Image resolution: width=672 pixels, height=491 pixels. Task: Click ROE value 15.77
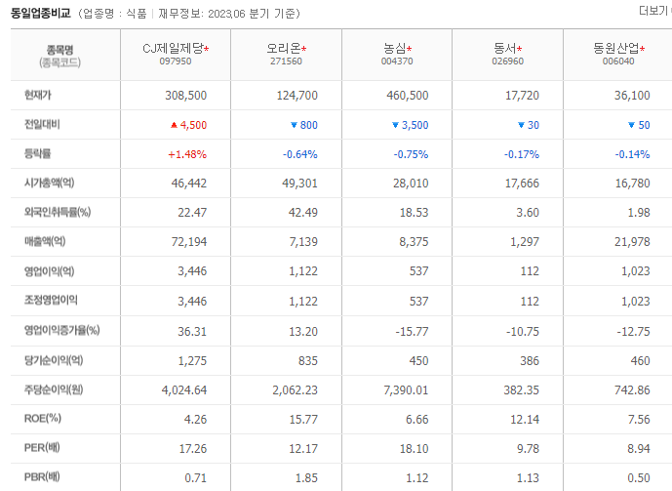(303, 420)
